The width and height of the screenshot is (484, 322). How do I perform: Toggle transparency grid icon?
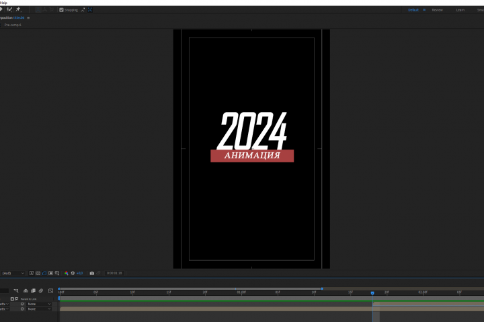point(38,273)
